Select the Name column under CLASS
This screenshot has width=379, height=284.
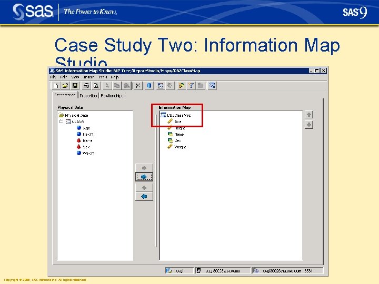pos(84,140)
